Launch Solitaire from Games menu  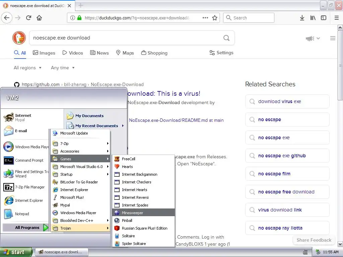tap(143, 236)
